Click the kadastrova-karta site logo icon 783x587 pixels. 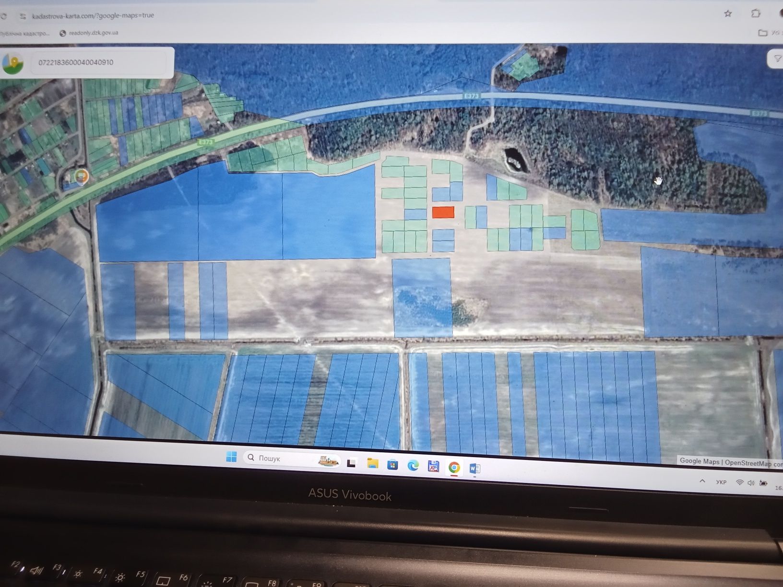coord(13,63)
